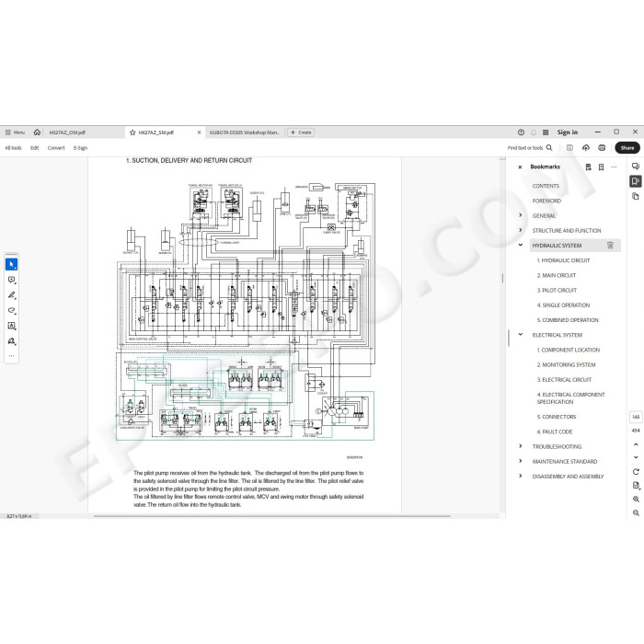Image resolution: width=644 pixels, height=644 pixels.
Task: Choose the stamp/sign tool in quick toolbar
Action: (11, 341)
